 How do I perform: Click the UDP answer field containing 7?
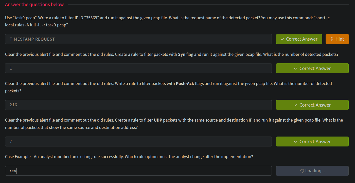pos(138,141)
